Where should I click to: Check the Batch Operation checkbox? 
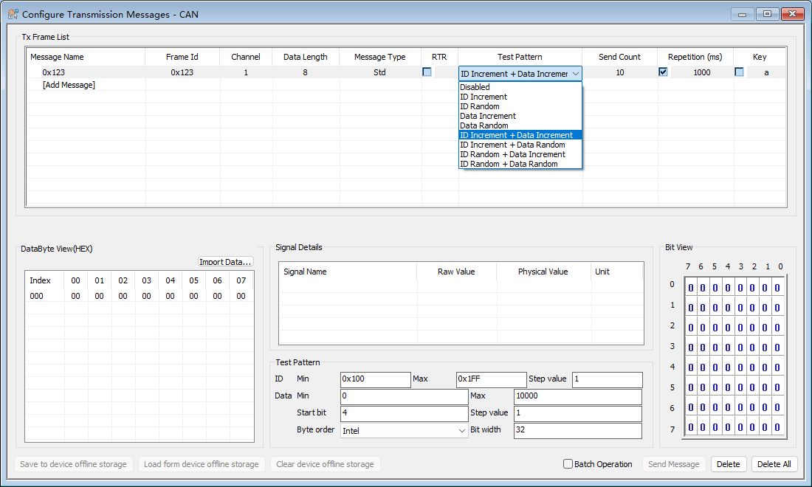568,463
